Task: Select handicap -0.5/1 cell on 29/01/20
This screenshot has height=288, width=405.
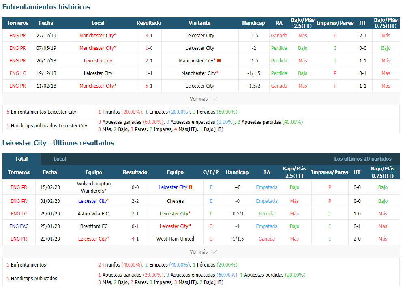Action: click(237, 213)
